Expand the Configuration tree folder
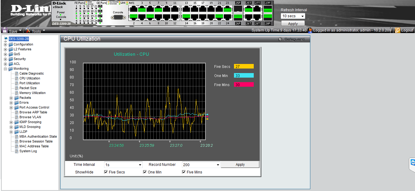 point(5,45)
